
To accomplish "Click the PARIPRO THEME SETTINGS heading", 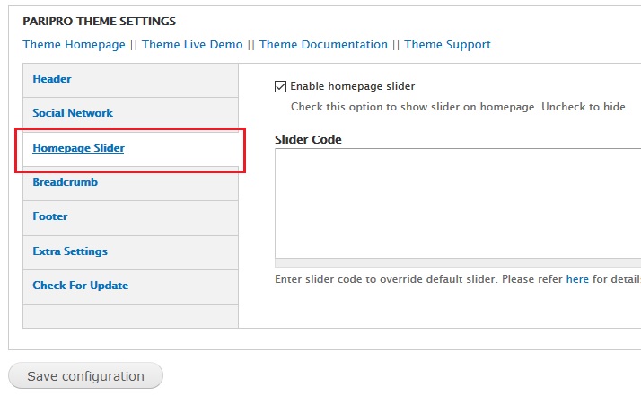I will (99, 21).
